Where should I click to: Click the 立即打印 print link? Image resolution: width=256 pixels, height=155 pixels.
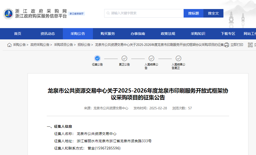[237, 45]
